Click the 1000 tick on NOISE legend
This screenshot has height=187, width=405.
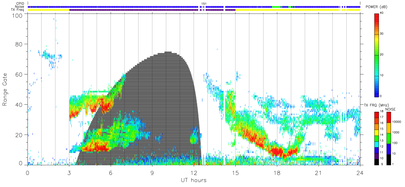click(x=396, y=132)
